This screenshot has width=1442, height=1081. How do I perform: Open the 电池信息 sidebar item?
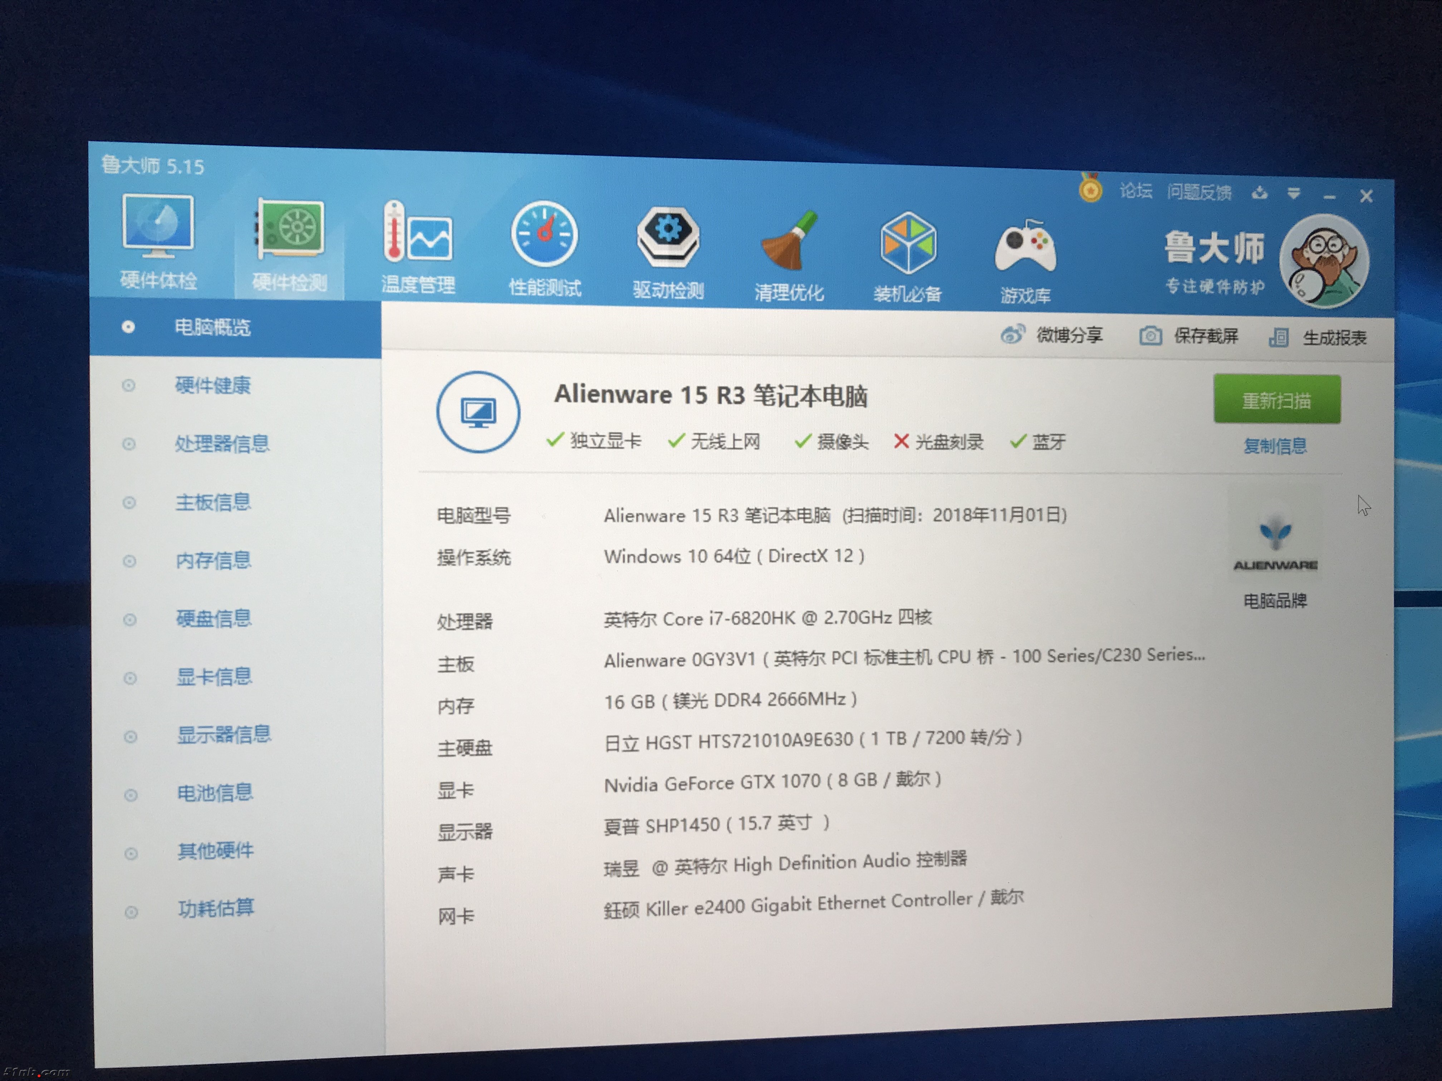215,793
